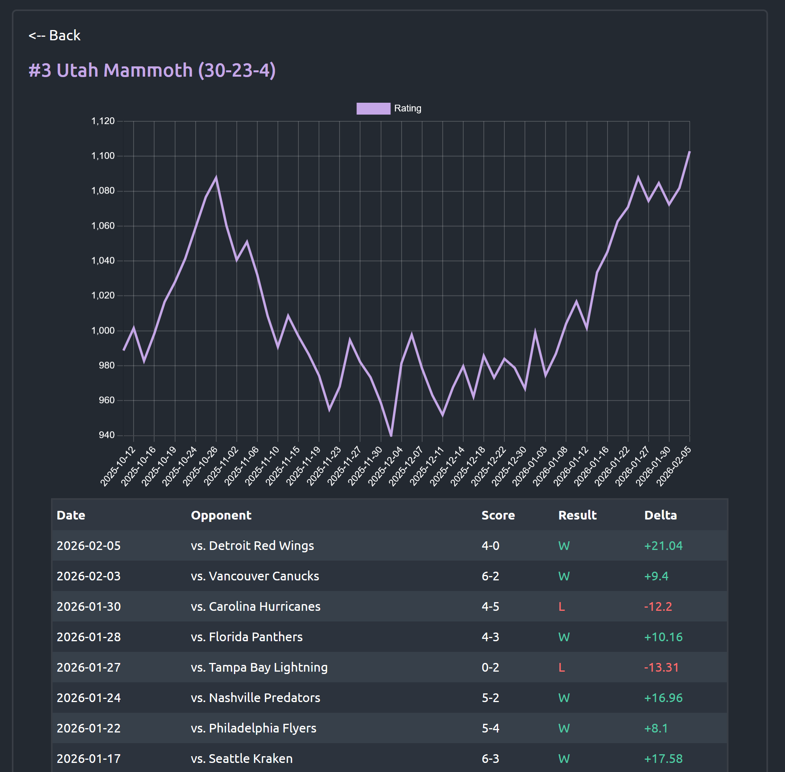Image resolution: width=785 pixels, height=772 pixels.
Task: Click the Carolina Hurricanes loss entry
Action: (x=256, y=606)
